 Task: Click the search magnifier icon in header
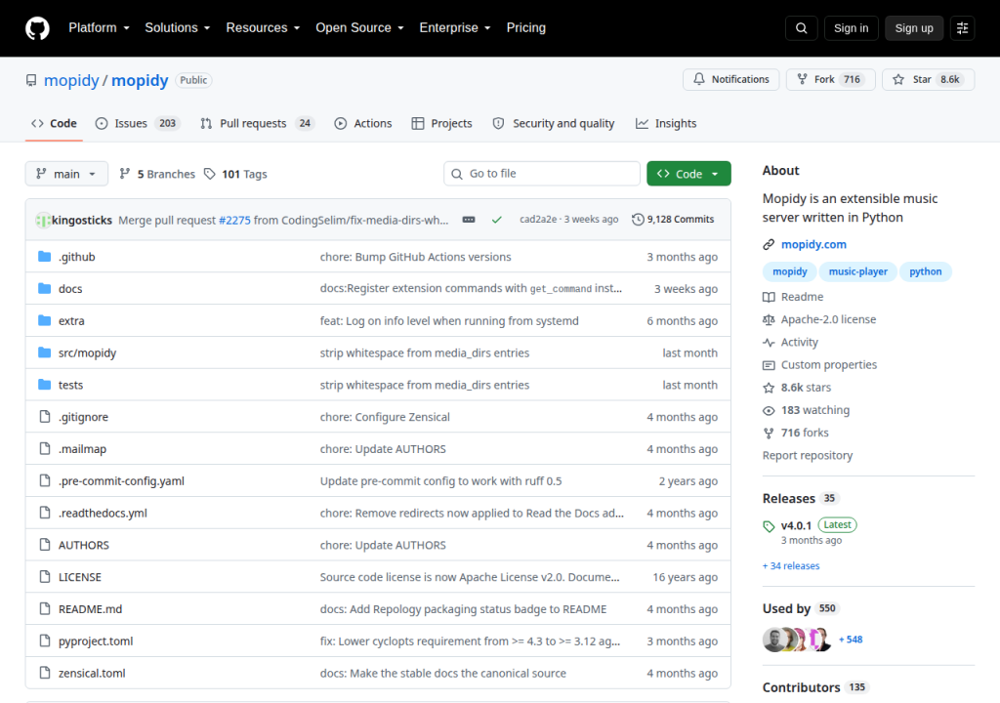point(801,28)
